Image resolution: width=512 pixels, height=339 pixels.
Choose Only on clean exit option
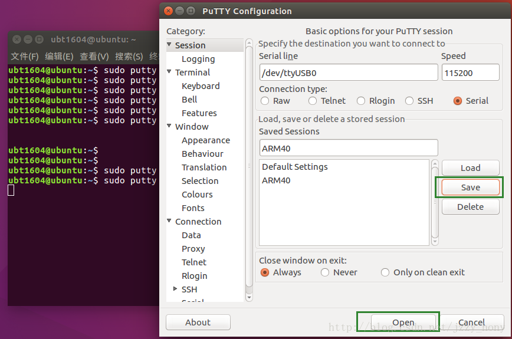click(385, 272)
